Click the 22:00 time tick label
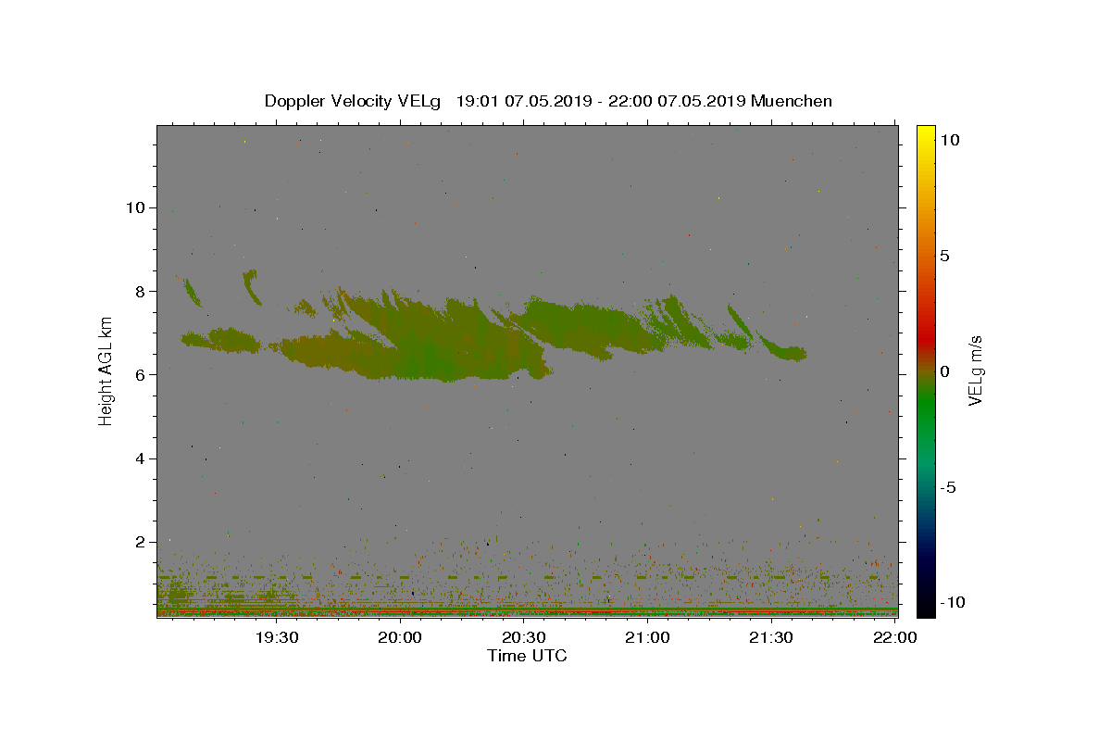The width and height of the screenshot is (1111, 741). pyautogui.click(x=895, y=637)
